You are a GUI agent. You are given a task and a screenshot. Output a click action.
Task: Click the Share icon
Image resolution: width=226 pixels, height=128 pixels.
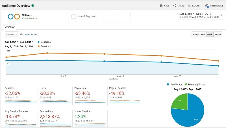point(174,6)
